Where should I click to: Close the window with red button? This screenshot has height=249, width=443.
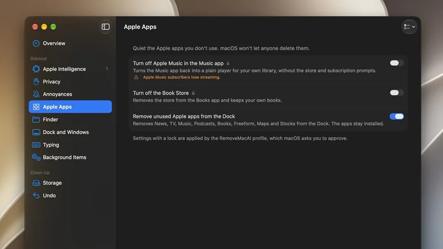click(x=35, y=27)
